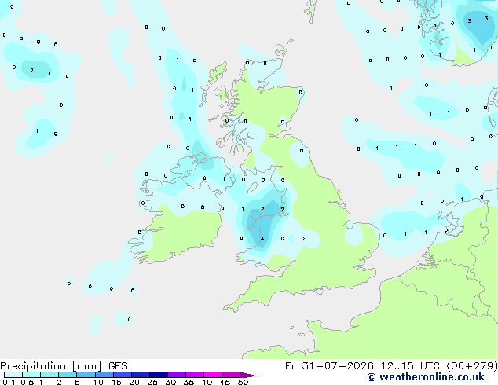Click the 0.1–0.5 mm legend color swatch

[x=13, y=375]
